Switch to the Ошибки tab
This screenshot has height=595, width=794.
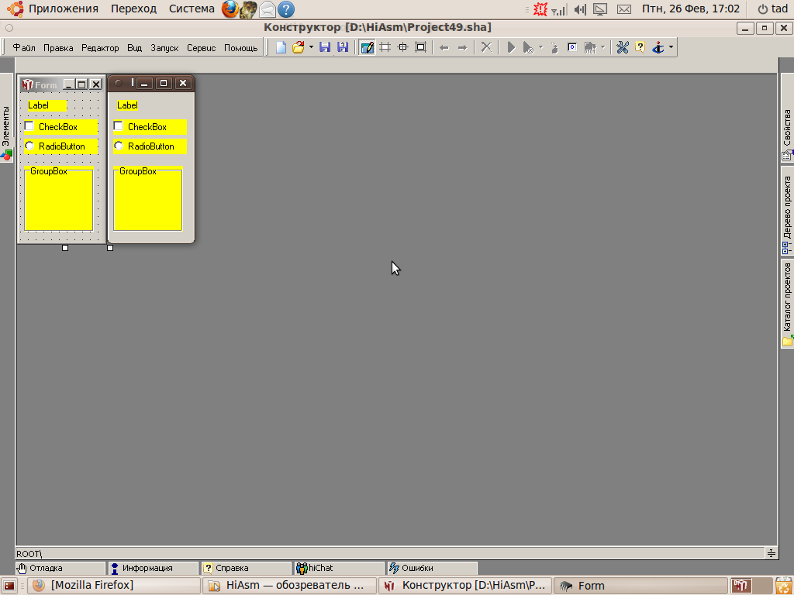[x=416, y=568]
